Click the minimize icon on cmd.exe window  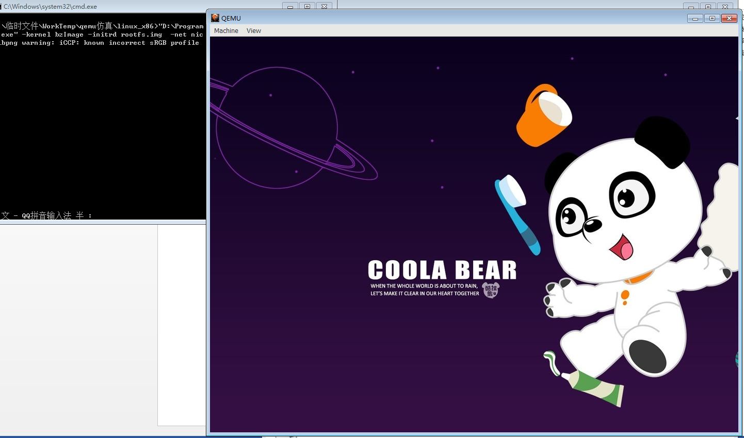click(290, 6)
